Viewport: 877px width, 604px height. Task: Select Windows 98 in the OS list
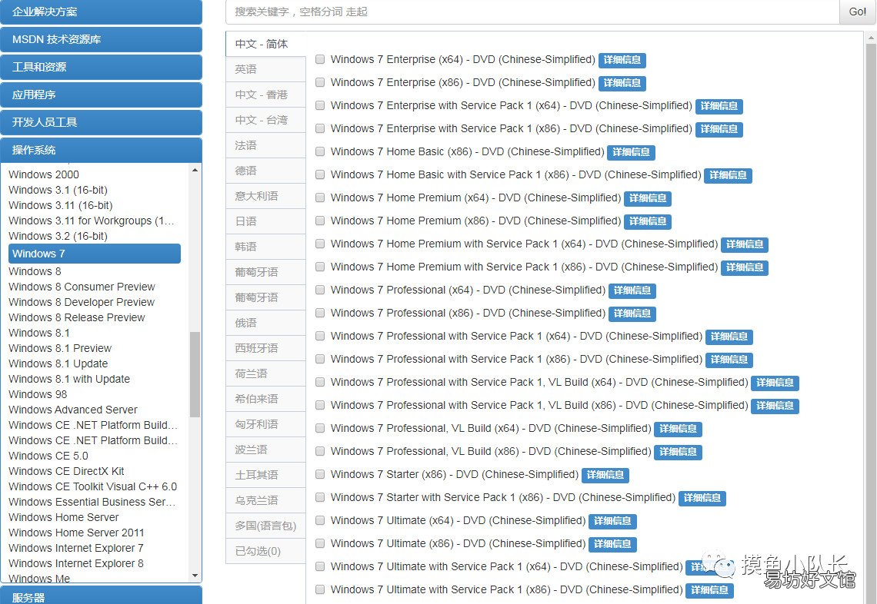tap(38, 394)
